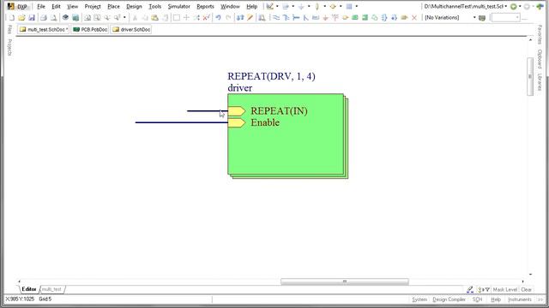
Task: Click the Print icon
Action: click(44, 17)
